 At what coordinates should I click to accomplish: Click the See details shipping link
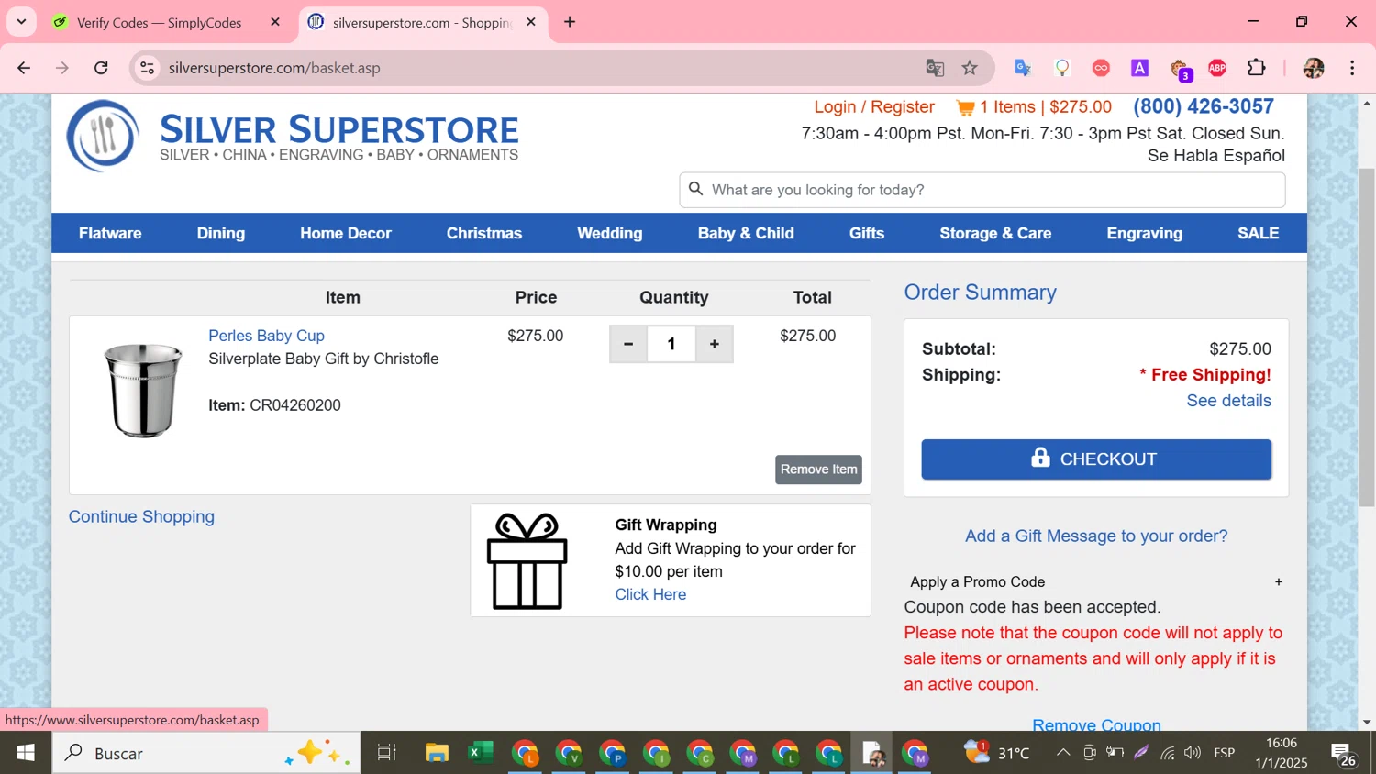[1228, 401]
